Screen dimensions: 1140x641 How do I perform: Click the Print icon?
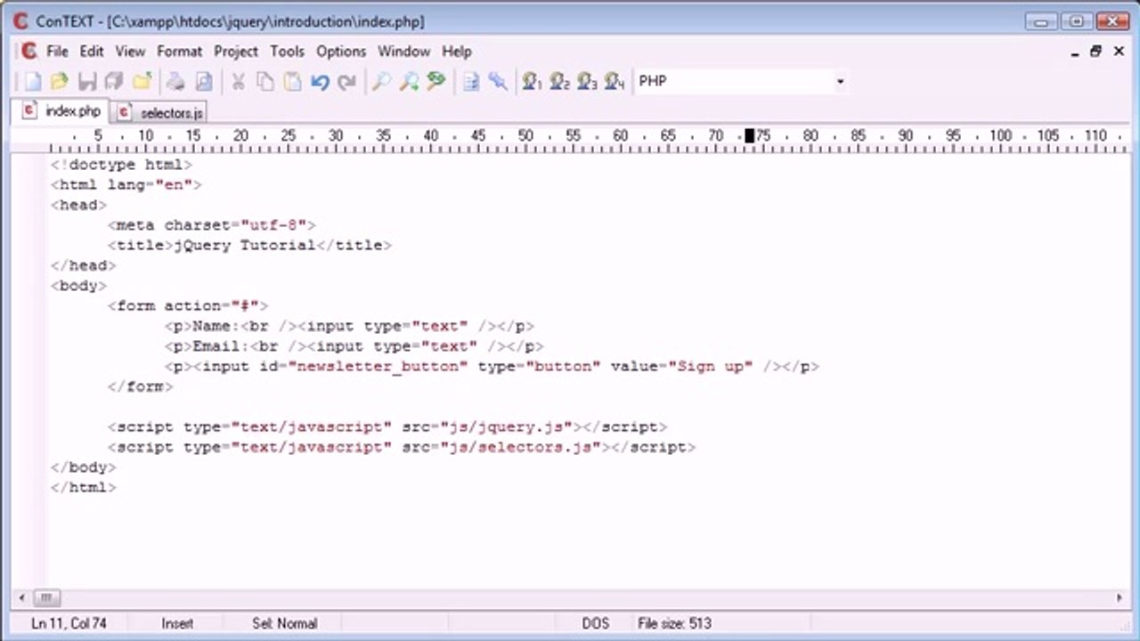click(176, 82)
